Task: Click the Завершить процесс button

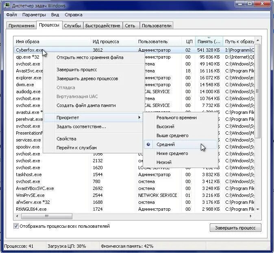Action: tap(235, 228)
